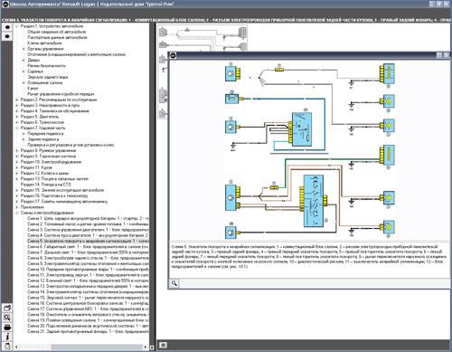This screenshot has height=352, width=452.
Task: Select 'Ремни безопасности' topic
Action: coord(46,66)
